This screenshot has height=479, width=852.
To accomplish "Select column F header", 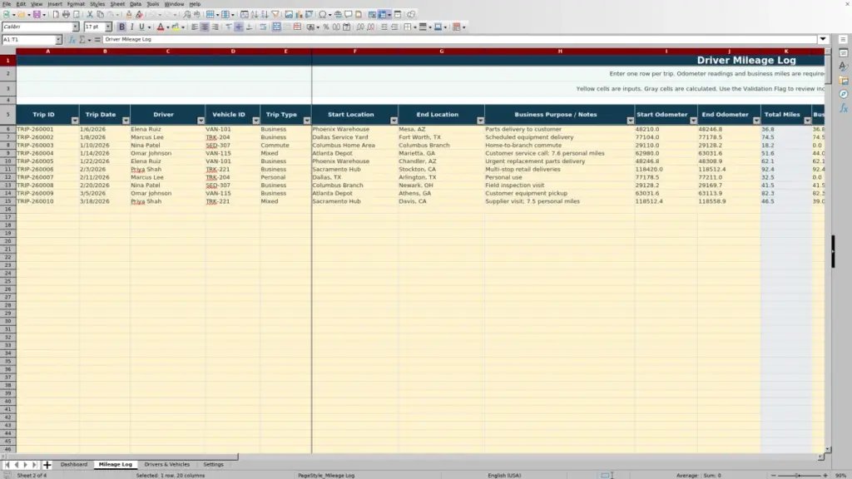I will 354,52.
